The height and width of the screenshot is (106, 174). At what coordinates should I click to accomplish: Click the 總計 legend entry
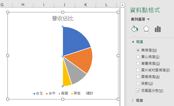tap(90, 93)
